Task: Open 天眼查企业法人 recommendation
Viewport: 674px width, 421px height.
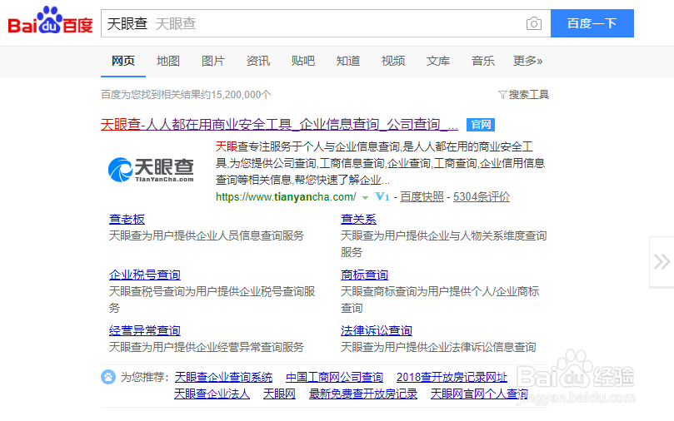Action: 212,394
